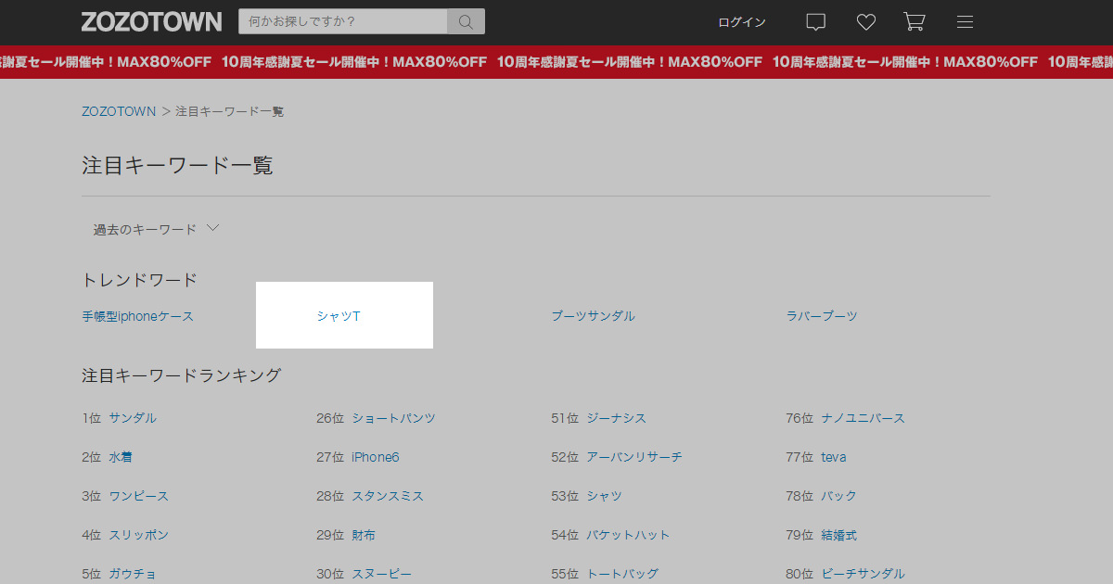The width and height of the screenshot is (1113, 584).
Task: Select rank 78 keyword バック
Action: [x=838, y=496]
